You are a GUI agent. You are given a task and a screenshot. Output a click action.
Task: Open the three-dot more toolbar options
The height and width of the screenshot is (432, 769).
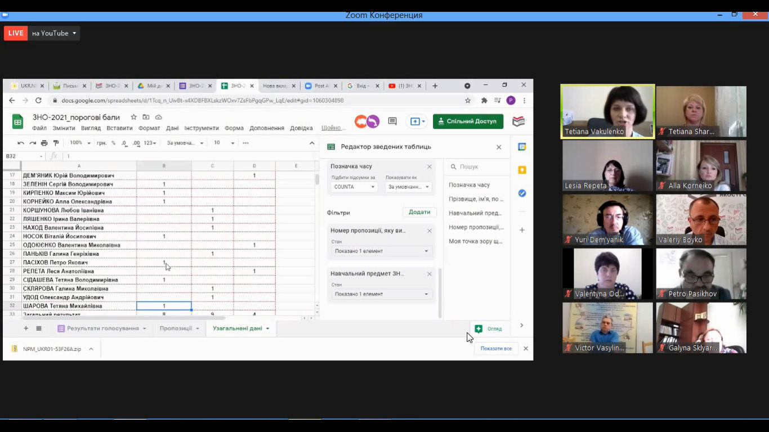tap(245, 143)
